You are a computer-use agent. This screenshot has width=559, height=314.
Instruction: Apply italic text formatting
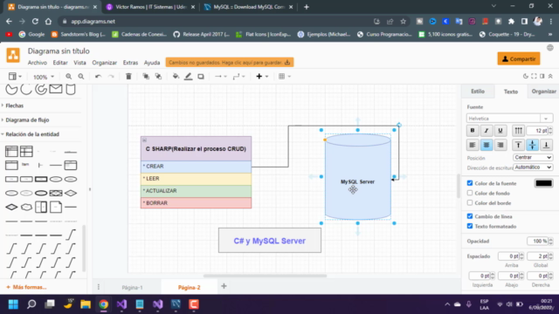(487, 131)
